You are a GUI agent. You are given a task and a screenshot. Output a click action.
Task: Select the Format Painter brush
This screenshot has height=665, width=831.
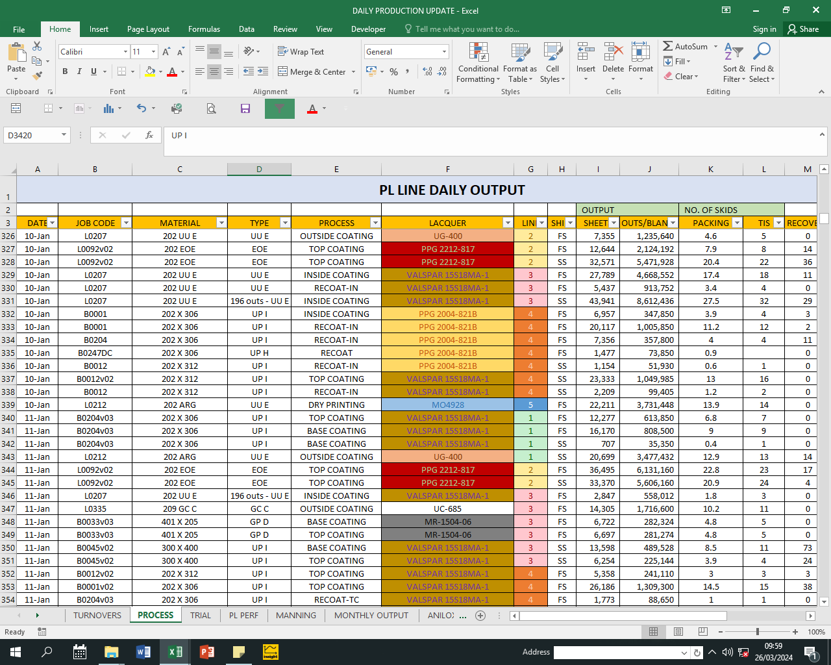(37, 75)
